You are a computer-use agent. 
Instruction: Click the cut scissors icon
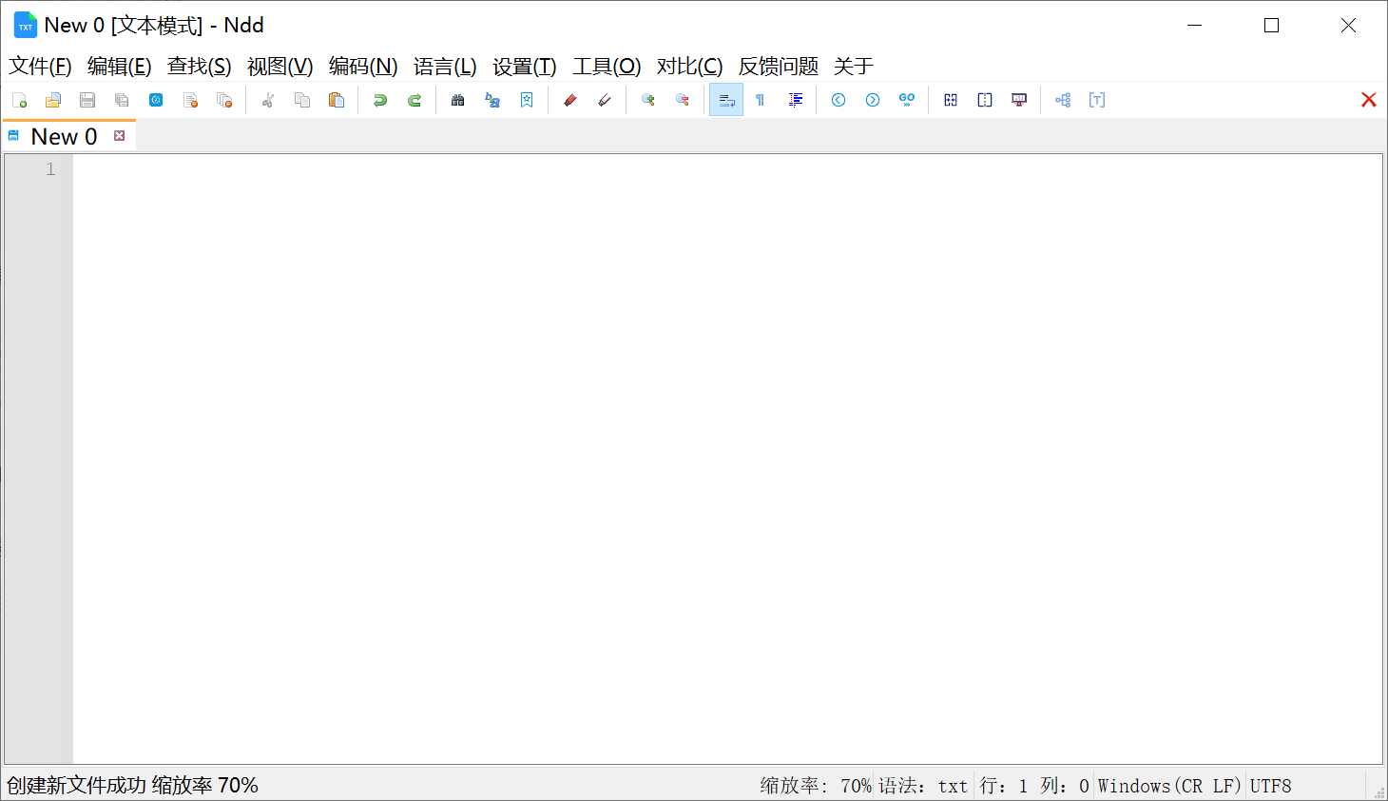(268, 100)
